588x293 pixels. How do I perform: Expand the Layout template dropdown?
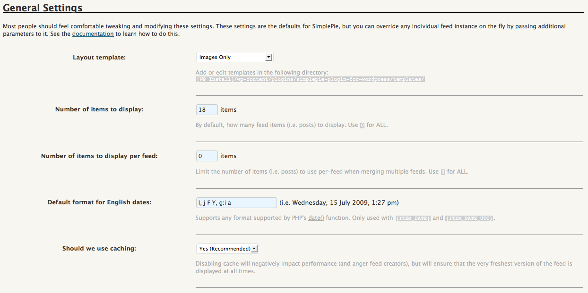pyautogui.click(x=234, y=57)
